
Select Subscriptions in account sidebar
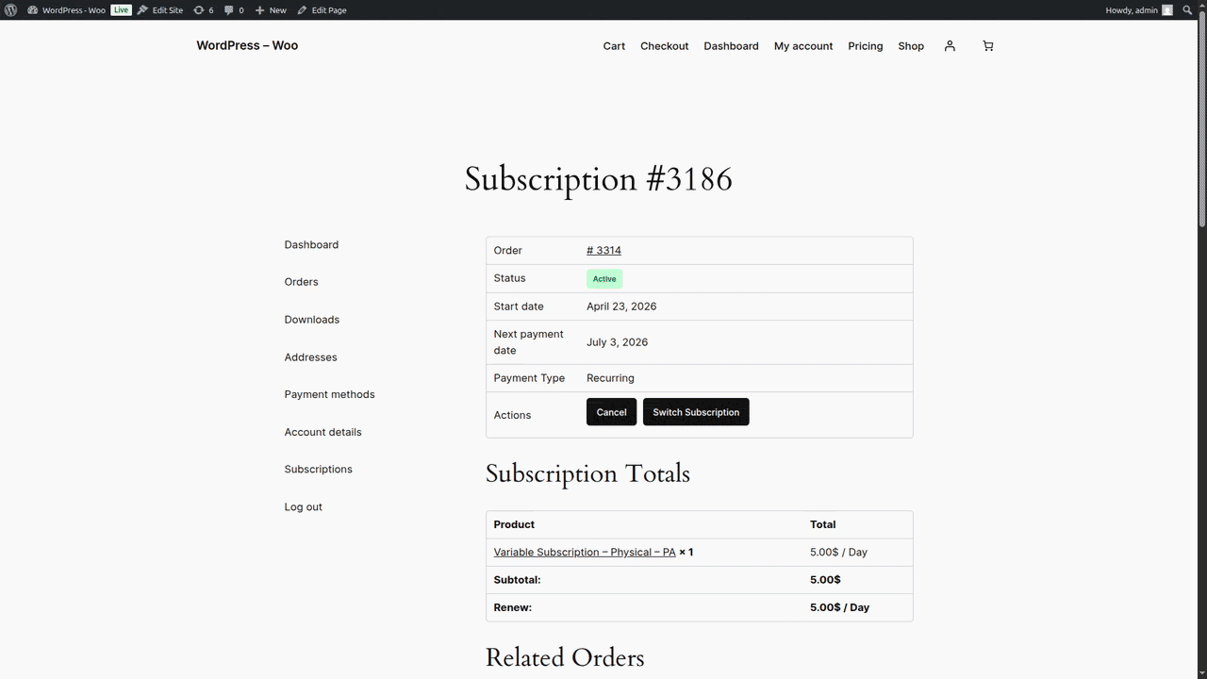point(319,469)
